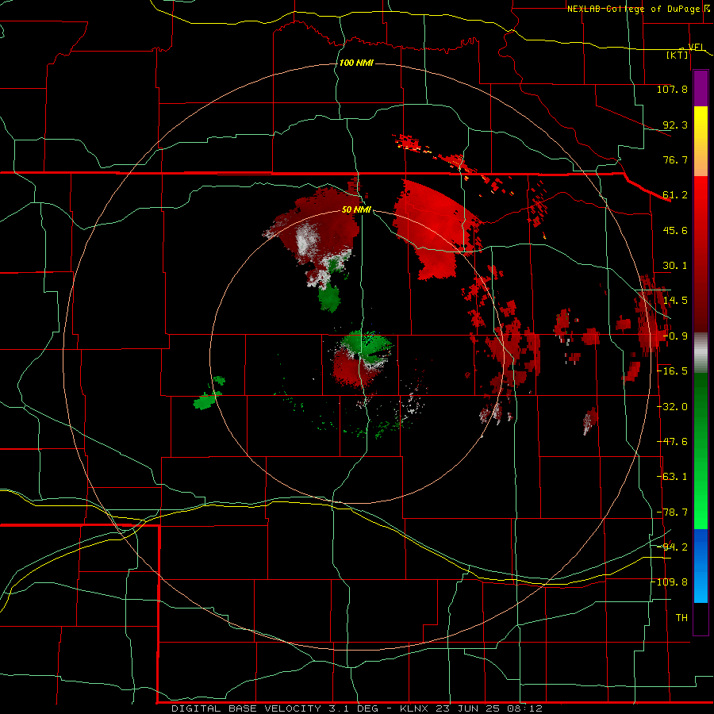The height and width of the screenshot is (714, 714).
Task: Click the red segment of the color bar
Action: [x=701, y=254]
